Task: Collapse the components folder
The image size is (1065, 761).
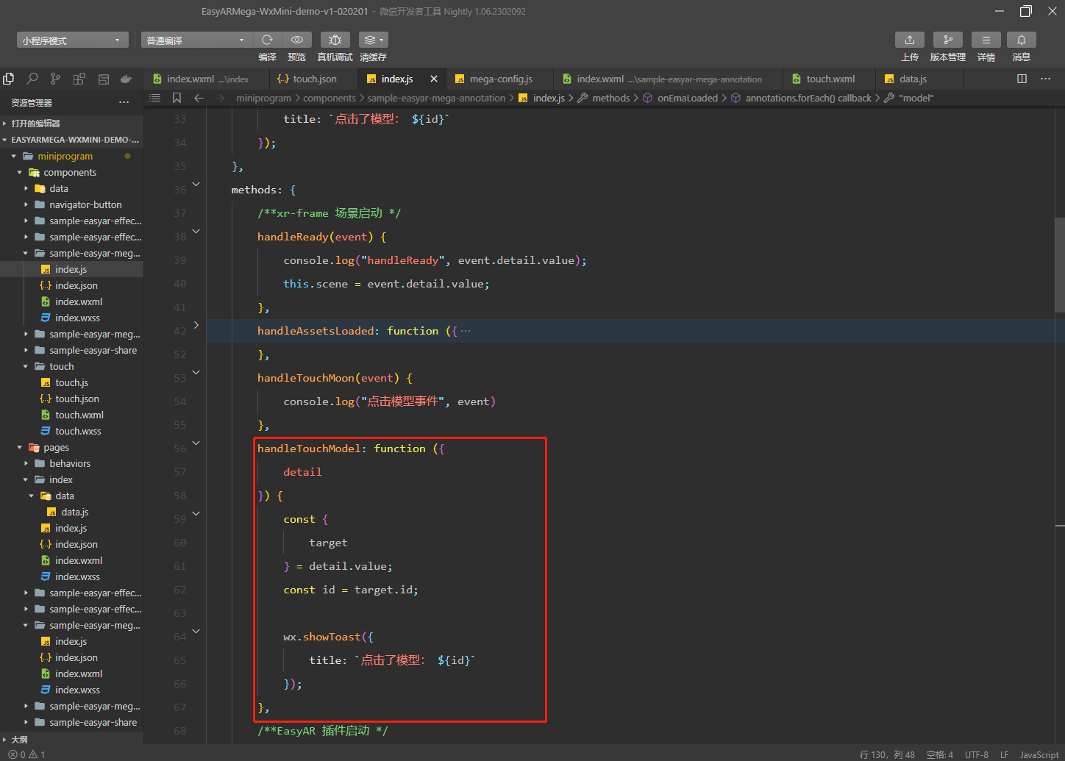Action: (20, 172)
